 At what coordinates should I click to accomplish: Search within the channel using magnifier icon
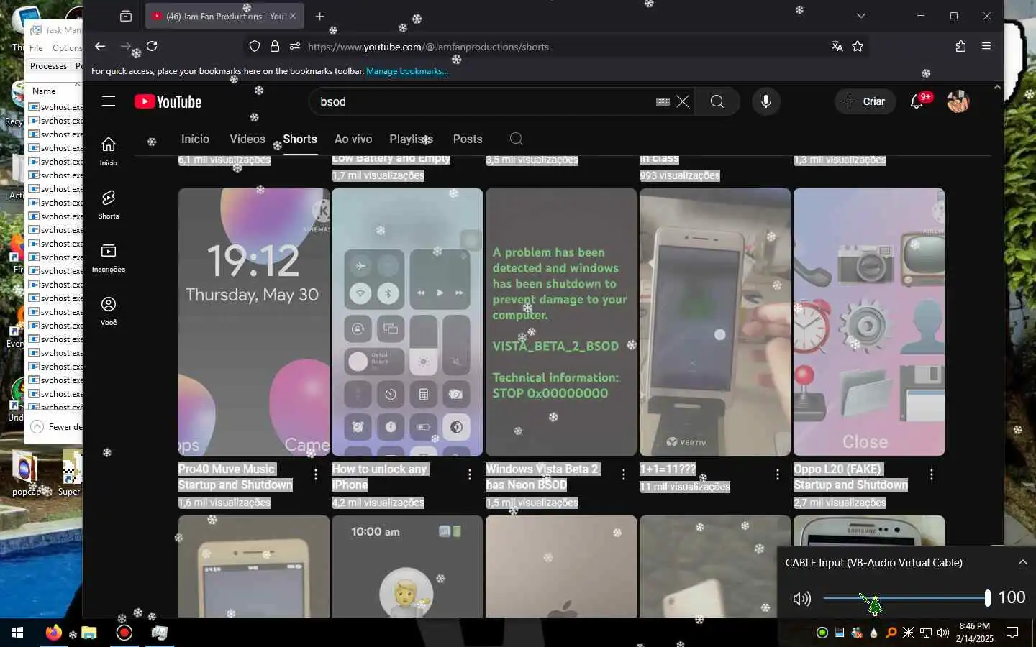(x=516, y=139)
